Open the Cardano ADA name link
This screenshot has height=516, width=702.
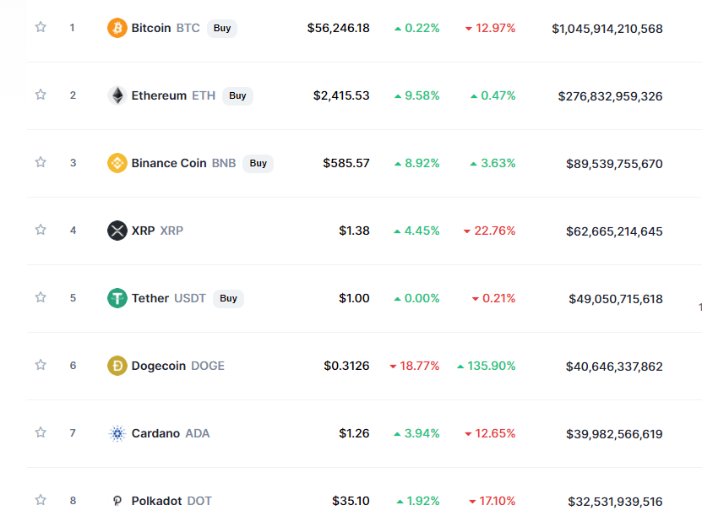pyautogui.click(x=171, y=433)
